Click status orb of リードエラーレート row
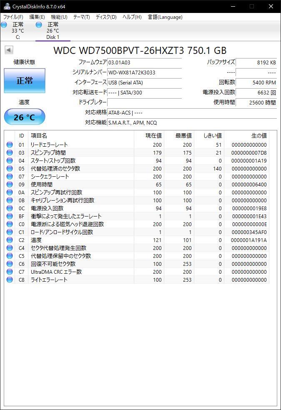Screen dimensions: 281x410 pyautogui.click(x=10, y=145)
